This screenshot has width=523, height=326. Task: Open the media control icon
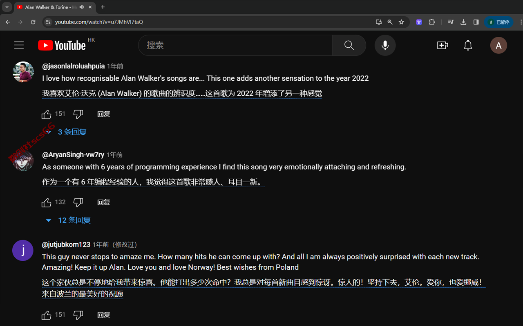451,22
